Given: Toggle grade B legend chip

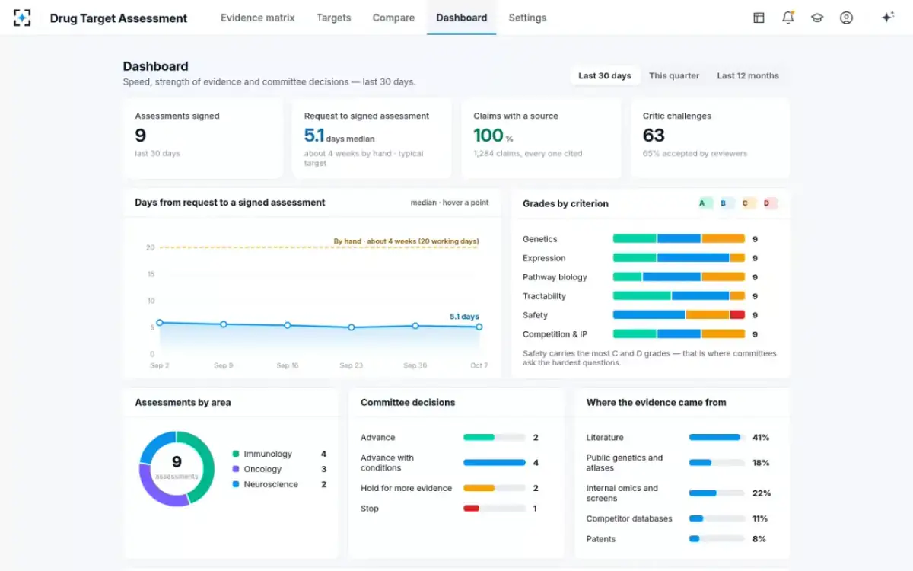Looking at the screenshot, I should [x=726, y=203].
